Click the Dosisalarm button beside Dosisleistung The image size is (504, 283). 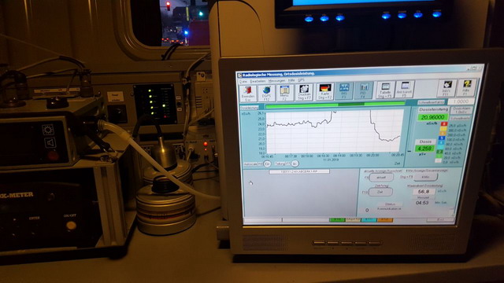(461, 110)
